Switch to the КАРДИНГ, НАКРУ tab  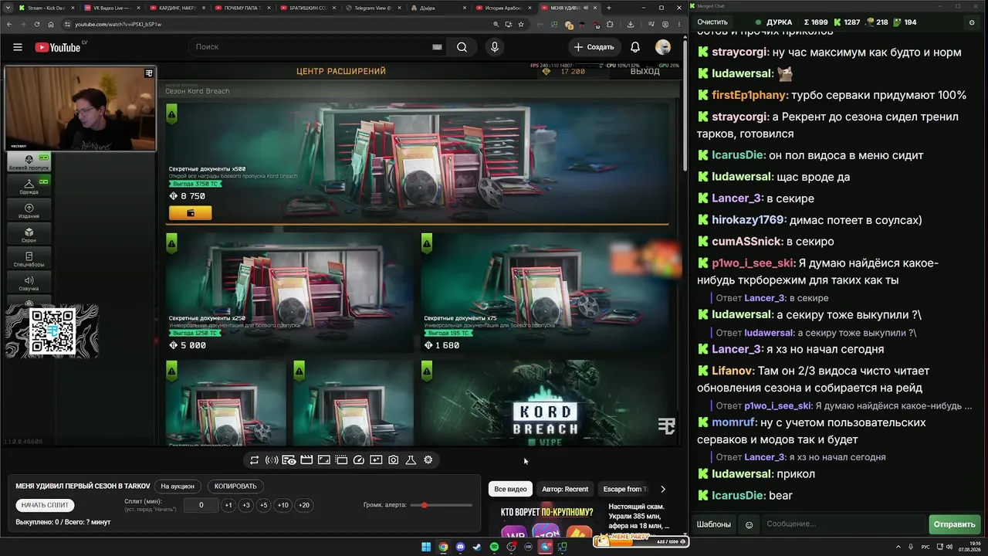click(177, 7)
